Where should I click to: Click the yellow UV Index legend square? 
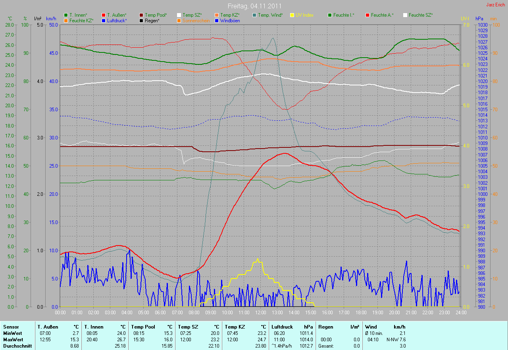click(292, 15)
